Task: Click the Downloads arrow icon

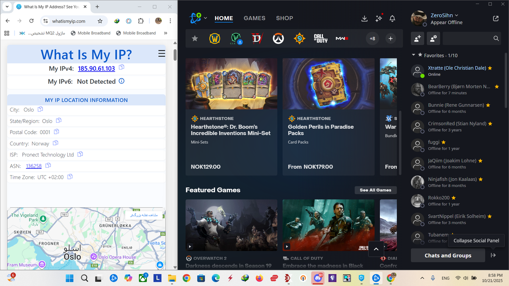Action: [x=364, y=18]
